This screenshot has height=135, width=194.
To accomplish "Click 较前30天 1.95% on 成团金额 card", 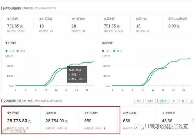I will [54, 128].
